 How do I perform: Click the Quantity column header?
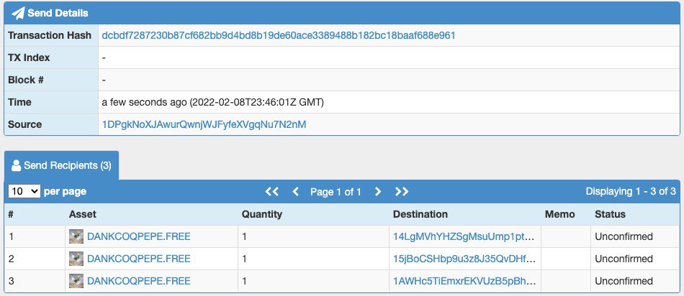pyautogui.click(x=262, y=214)
